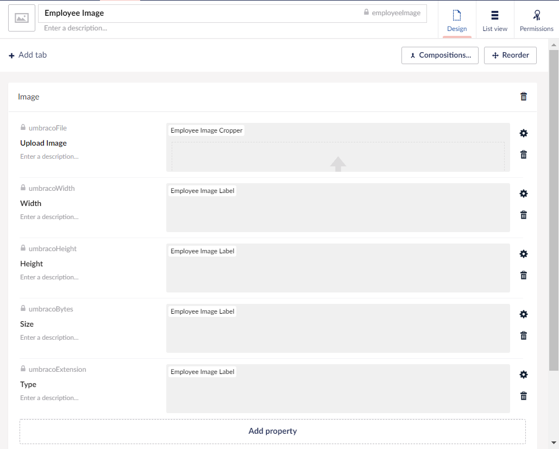Click Add property at the bottom
The image size is (559, 449).
tap(272, 431)
